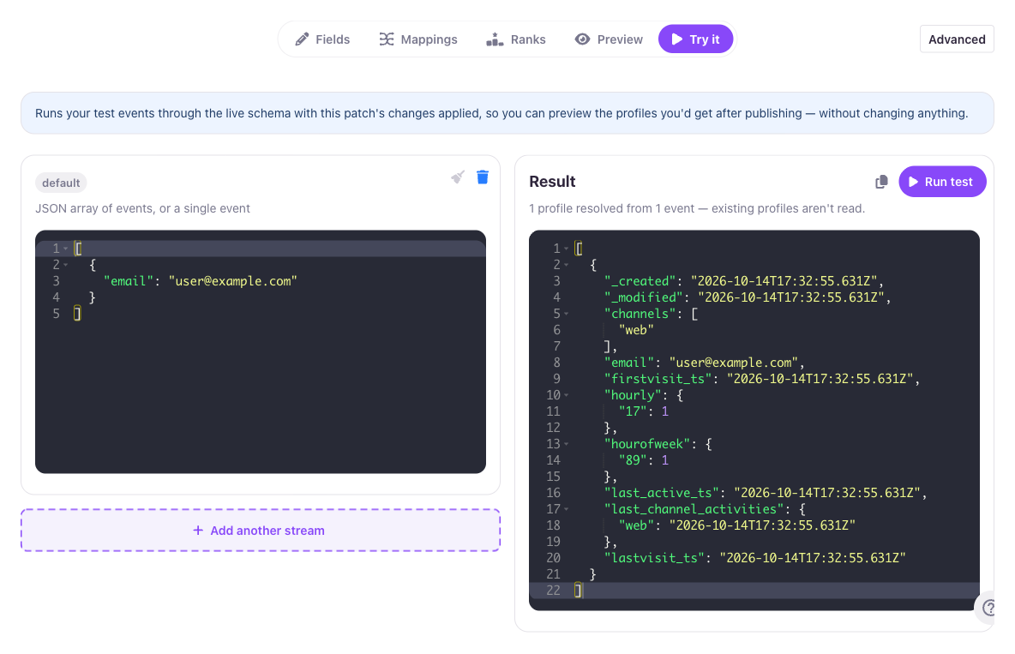Click the email line in the input editor
Image resolution: width=1015 pixels, height=654 pixels.
point(200,281)
